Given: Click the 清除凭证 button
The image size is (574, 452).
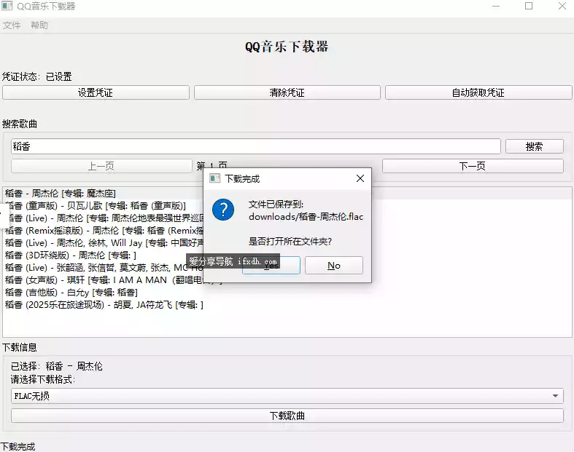Looking at the screenshot, I should pyautogui.click(x=287, y=92).
